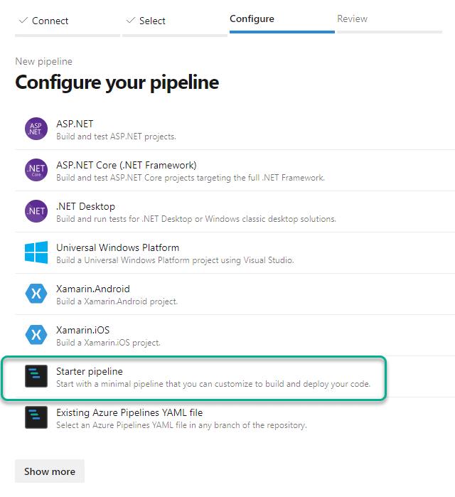Click the .NET Desktop purple icon
Viewport: 455px width, 497px height.
[x=36, y=212]
